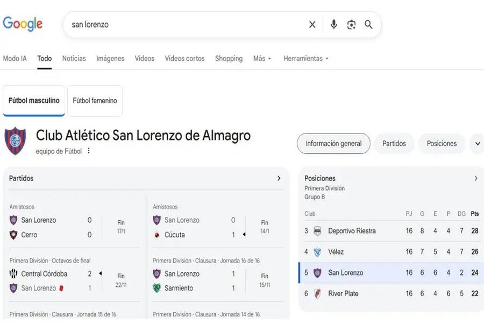Viewport: 484px width, 323px height.
Task: Open the Herramientas dropdown
Action: (305, 59)
